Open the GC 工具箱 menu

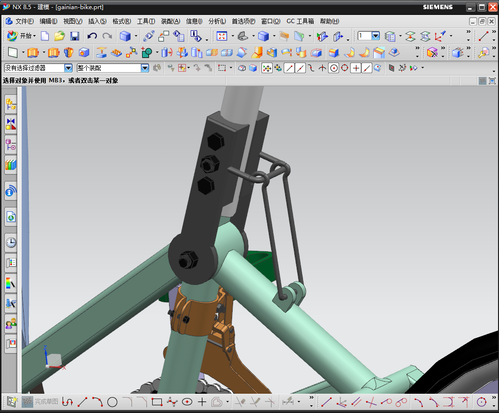pos(300,21)
